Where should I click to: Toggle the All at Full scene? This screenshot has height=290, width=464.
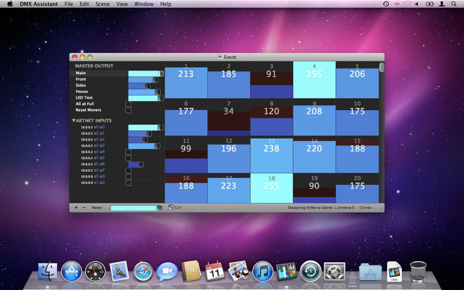128,104
